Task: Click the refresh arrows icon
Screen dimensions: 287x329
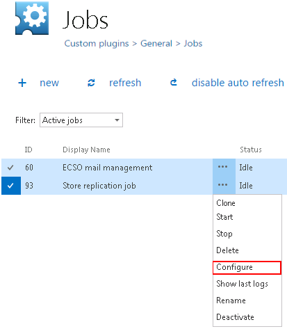Action: coord(91,83)
